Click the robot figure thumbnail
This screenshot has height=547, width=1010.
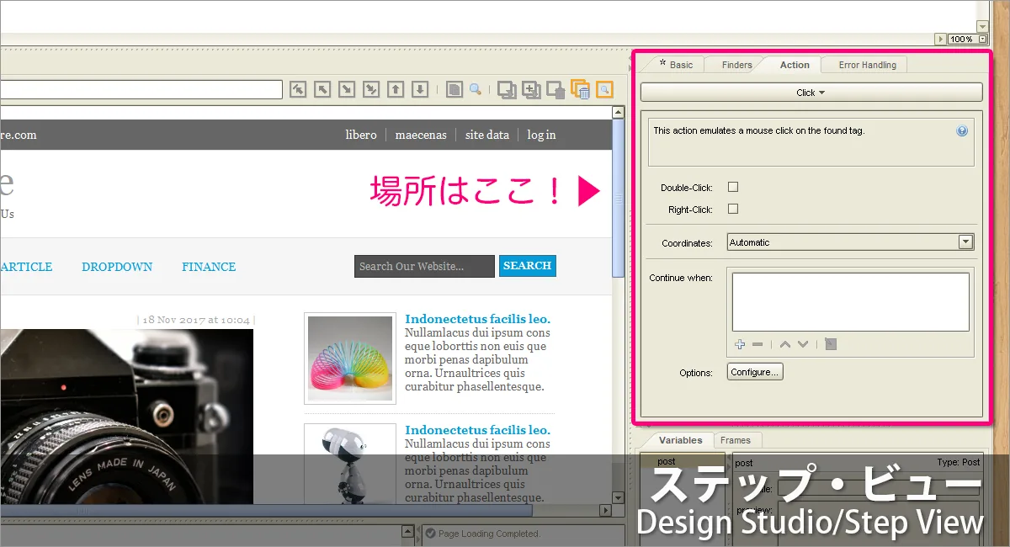350,464
